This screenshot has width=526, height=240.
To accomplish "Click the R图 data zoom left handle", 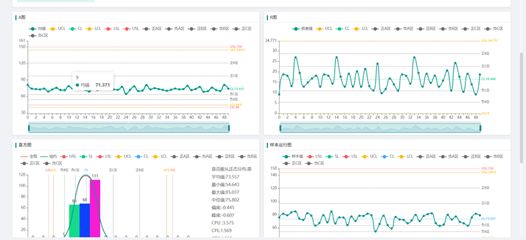I will (x=280, y=127).
